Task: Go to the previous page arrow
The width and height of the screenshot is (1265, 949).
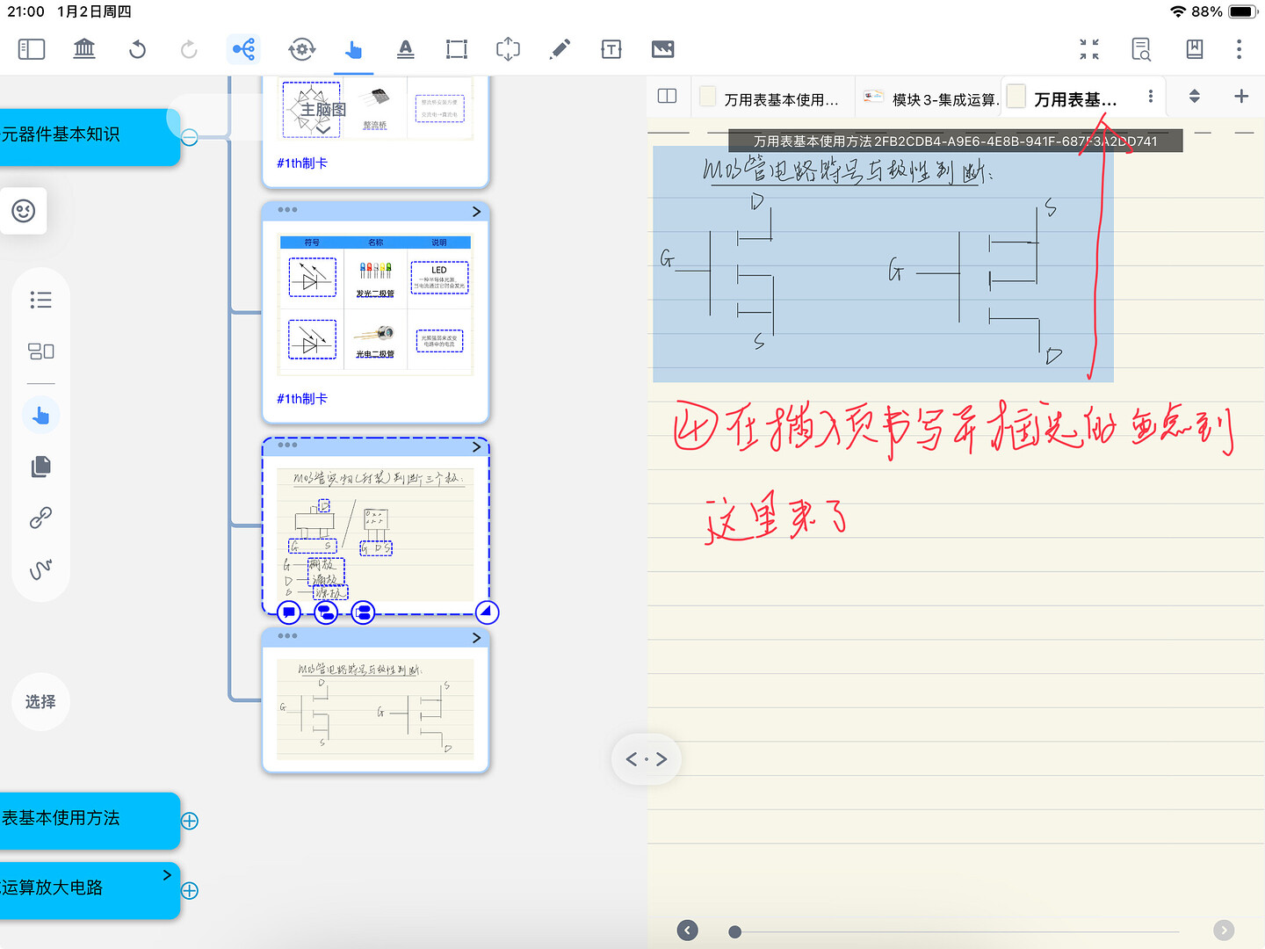Action: pos(688,930)
